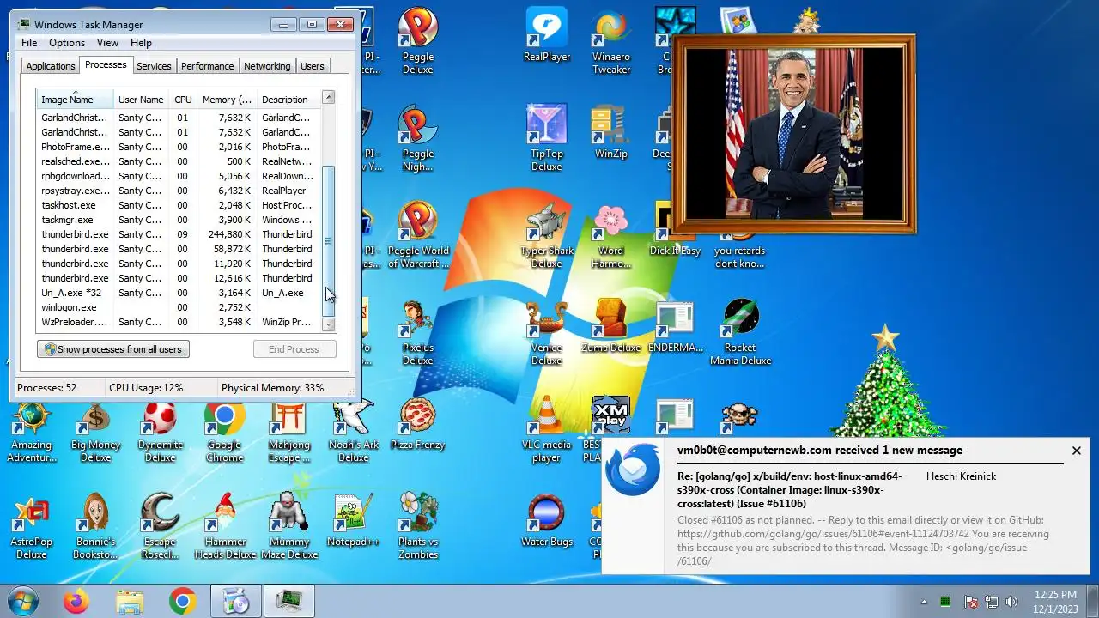
Task: Open Noah's Ark Deluxe shortcut
Action: 354,428
